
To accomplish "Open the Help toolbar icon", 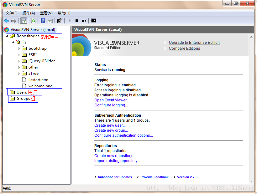I will tap(43, 21).
